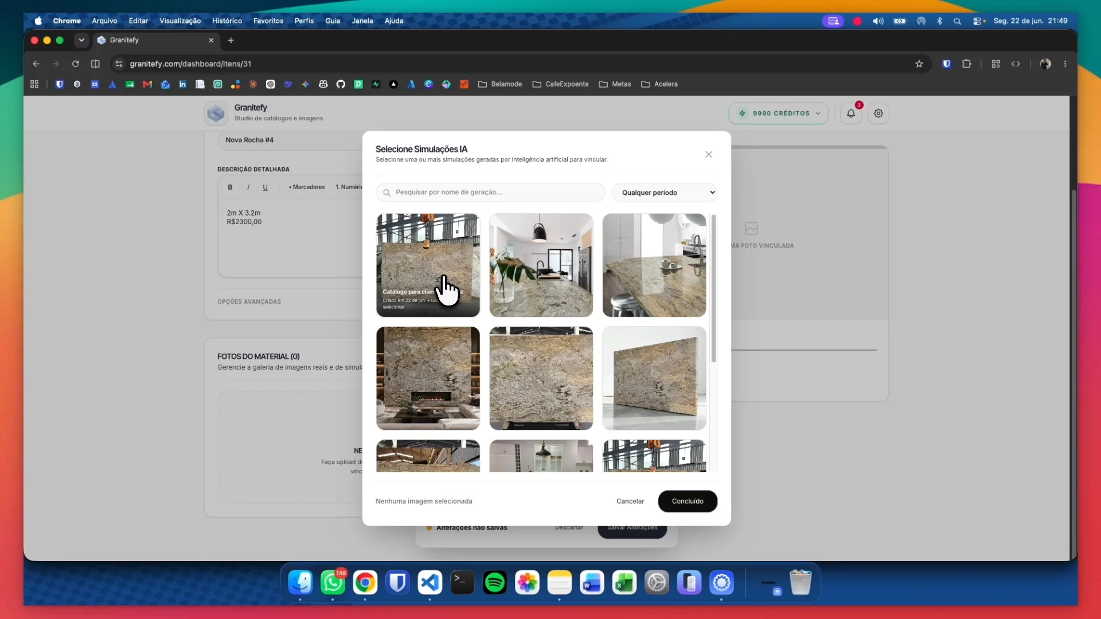Click the Cancelar button
The height and width of the screenshot is (619, 1101).
pyautogui.click(x=630, y=501)
